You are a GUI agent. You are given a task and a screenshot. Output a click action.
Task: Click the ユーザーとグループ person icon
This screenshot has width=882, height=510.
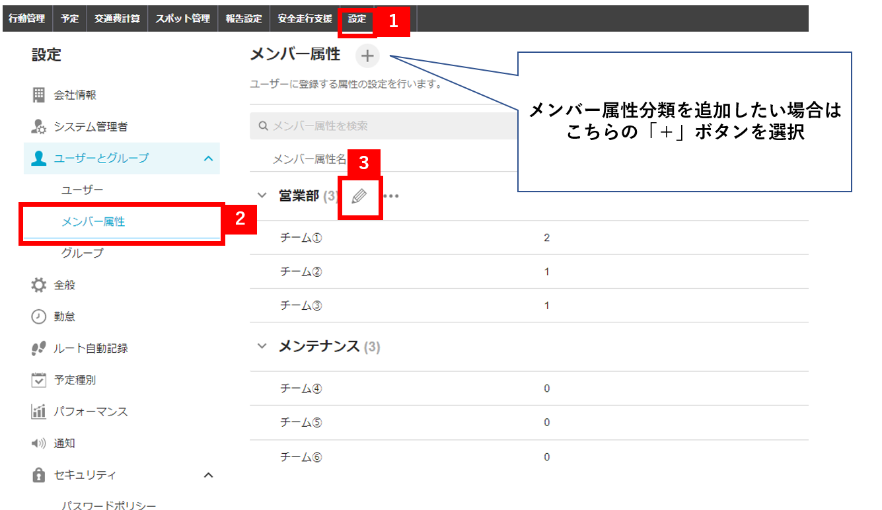click(x=39, y=158)
